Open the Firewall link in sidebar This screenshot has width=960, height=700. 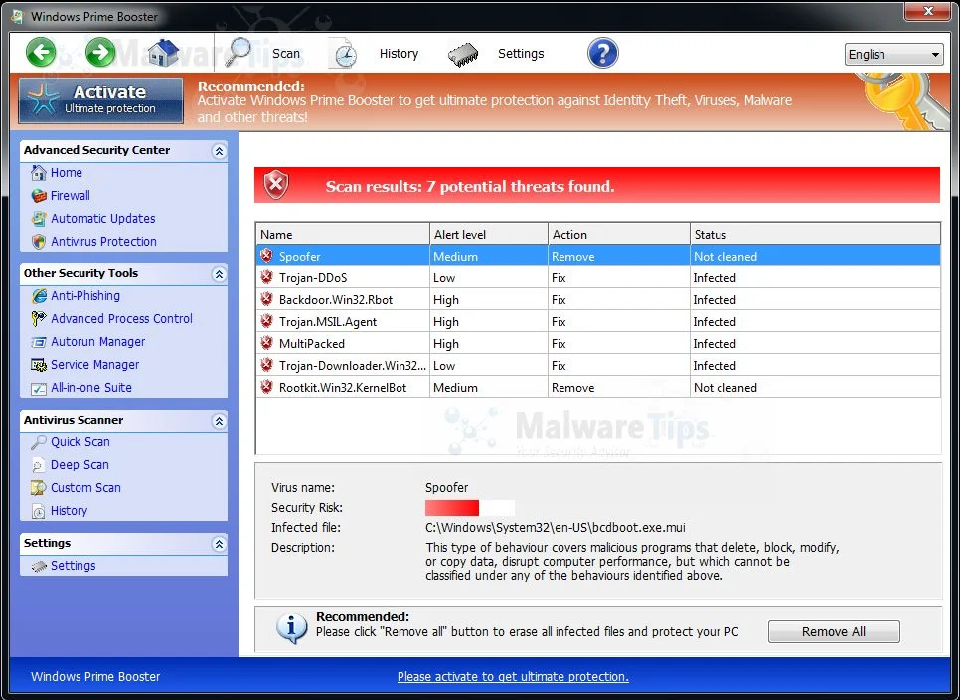coord(71,195)
